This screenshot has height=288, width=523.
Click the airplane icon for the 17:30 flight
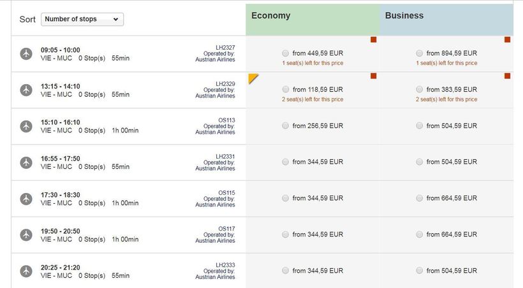(x=26, y=199)
